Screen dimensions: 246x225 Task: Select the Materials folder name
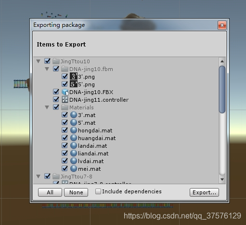81,107
